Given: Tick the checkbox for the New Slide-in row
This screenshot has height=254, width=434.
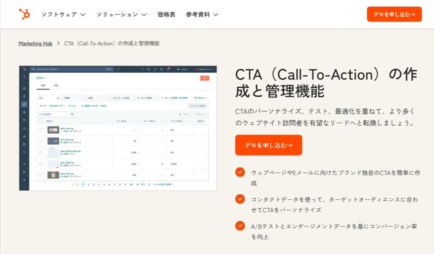Looking at the screenshot, I should [40, 164].
